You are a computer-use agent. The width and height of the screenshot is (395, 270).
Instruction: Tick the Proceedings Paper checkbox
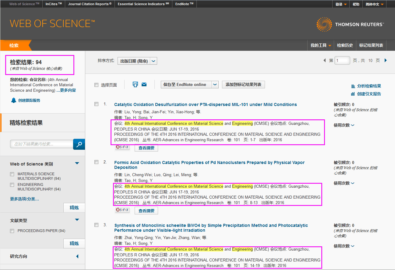pos(12,231)
